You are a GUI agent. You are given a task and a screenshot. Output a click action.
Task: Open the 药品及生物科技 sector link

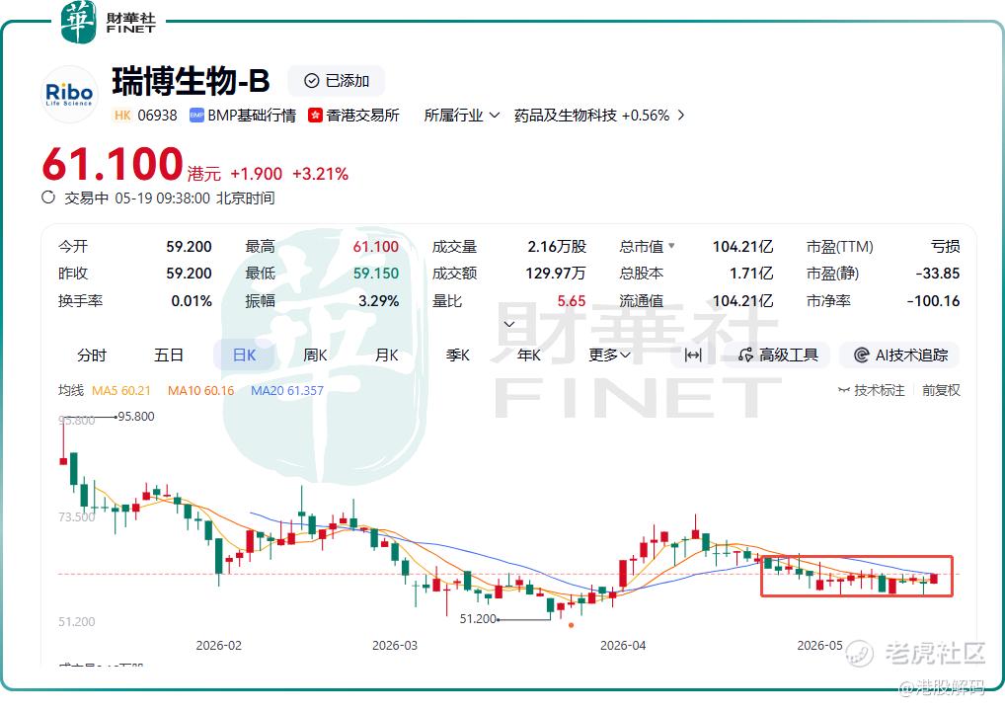pos(599,116)
